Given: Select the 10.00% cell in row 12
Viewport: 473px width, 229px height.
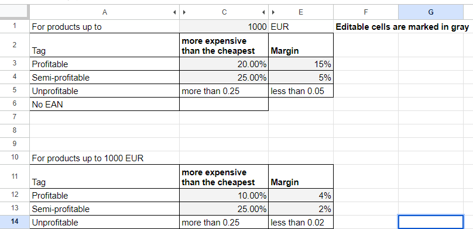Looking at the screenshot, I should click(224, 195).
